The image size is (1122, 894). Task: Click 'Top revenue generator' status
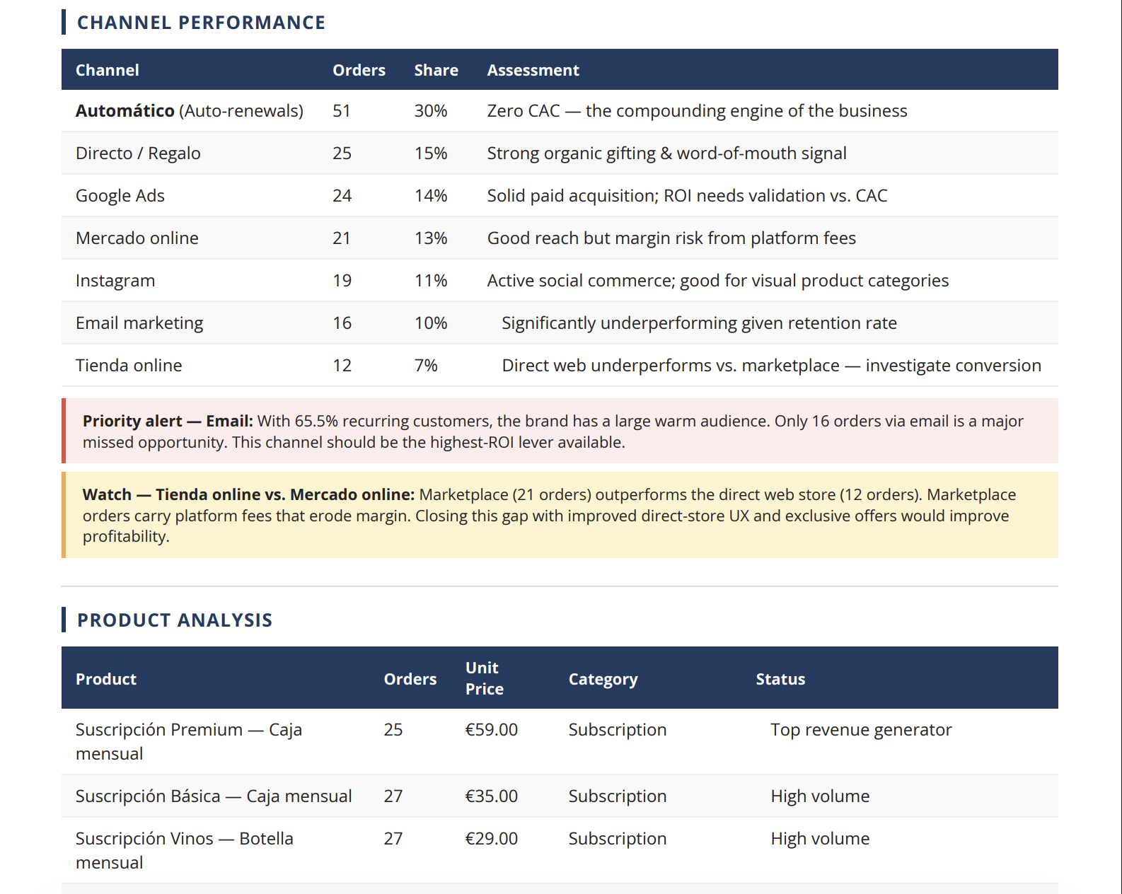coord(861,730)
